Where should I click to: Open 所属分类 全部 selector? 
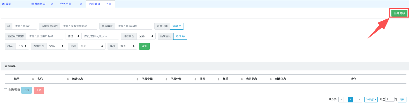point(177,26)
